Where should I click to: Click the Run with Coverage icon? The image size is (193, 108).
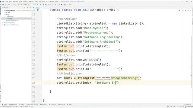pyautogui.click(x=46, y=5)
